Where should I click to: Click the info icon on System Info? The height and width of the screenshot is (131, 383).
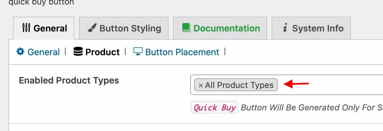285,28
